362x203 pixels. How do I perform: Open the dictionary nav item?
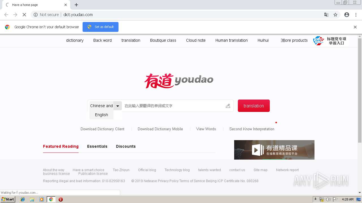point(75,40)
